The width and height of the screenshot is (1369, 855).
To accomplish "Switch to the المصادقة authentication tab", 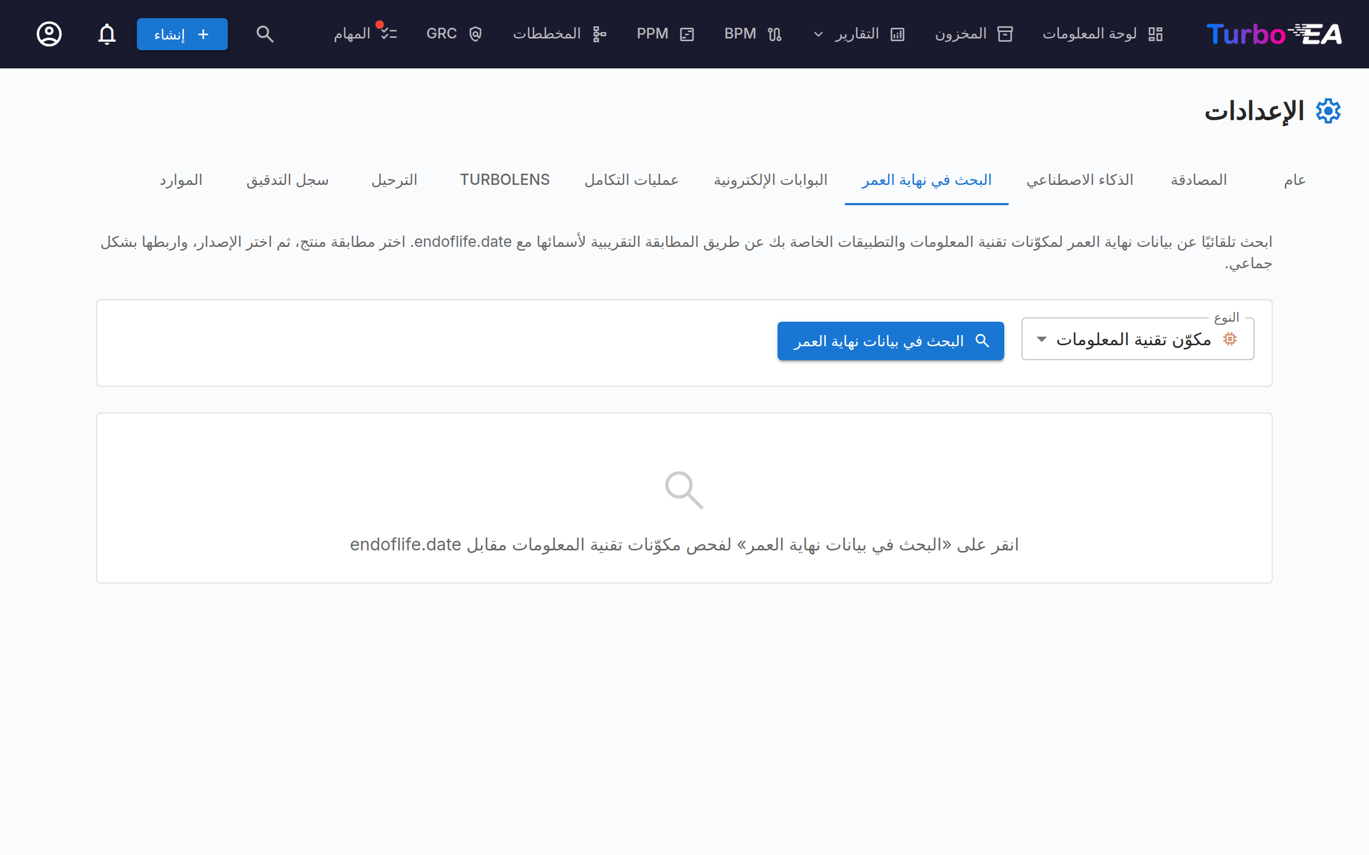I will [x=1199, y=180].
